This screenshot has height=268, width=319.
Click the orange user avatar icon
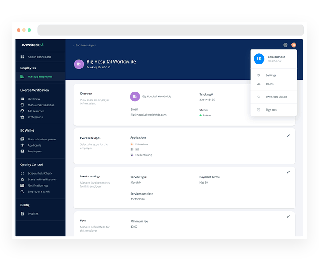point(294,45)
